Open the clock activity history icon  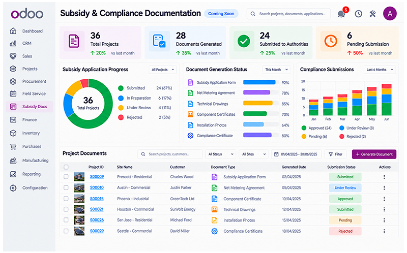(x=359, y=14)
